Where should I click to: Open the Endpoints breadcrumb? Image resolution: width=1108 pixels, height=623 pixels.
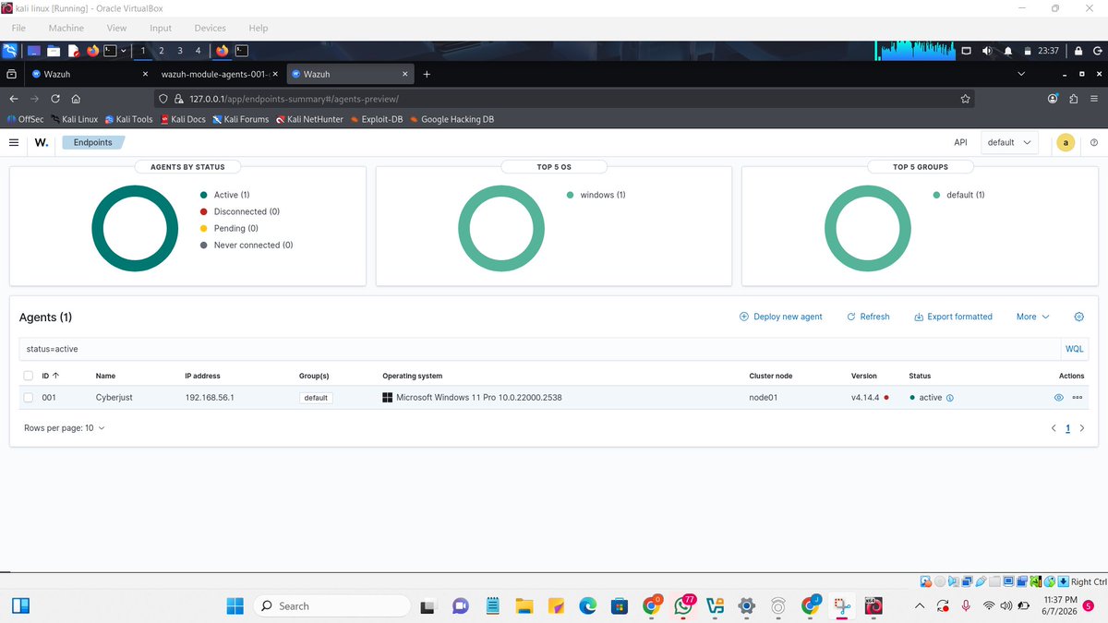click(x=92, y=142)
